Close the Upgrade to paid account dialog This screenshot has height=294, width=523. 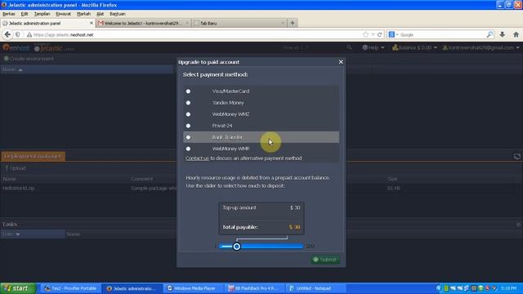(x=341, y=62)
